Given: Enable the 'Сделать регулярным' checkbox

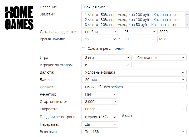Looking at the screenshot, I should [84, 49].
